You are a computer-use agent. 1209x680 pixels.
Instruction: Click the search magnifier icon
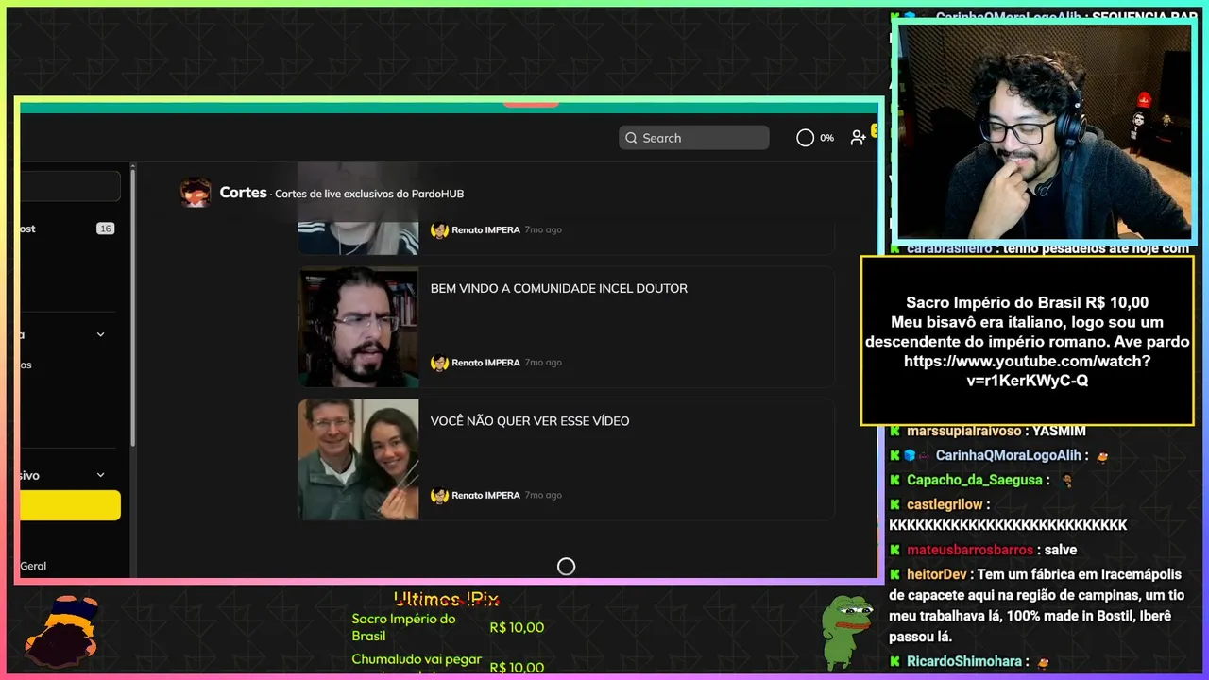631,138
